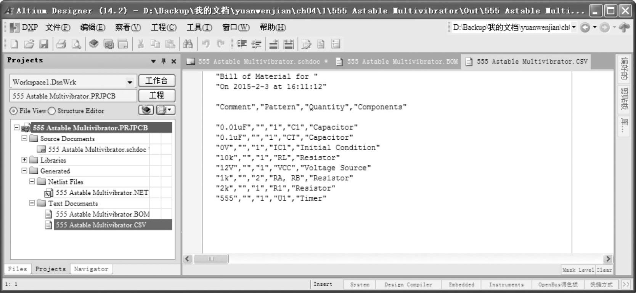636x293 pixels.
Task: Open the panel view options dropdown button
Action: click(x=165, y=110)
